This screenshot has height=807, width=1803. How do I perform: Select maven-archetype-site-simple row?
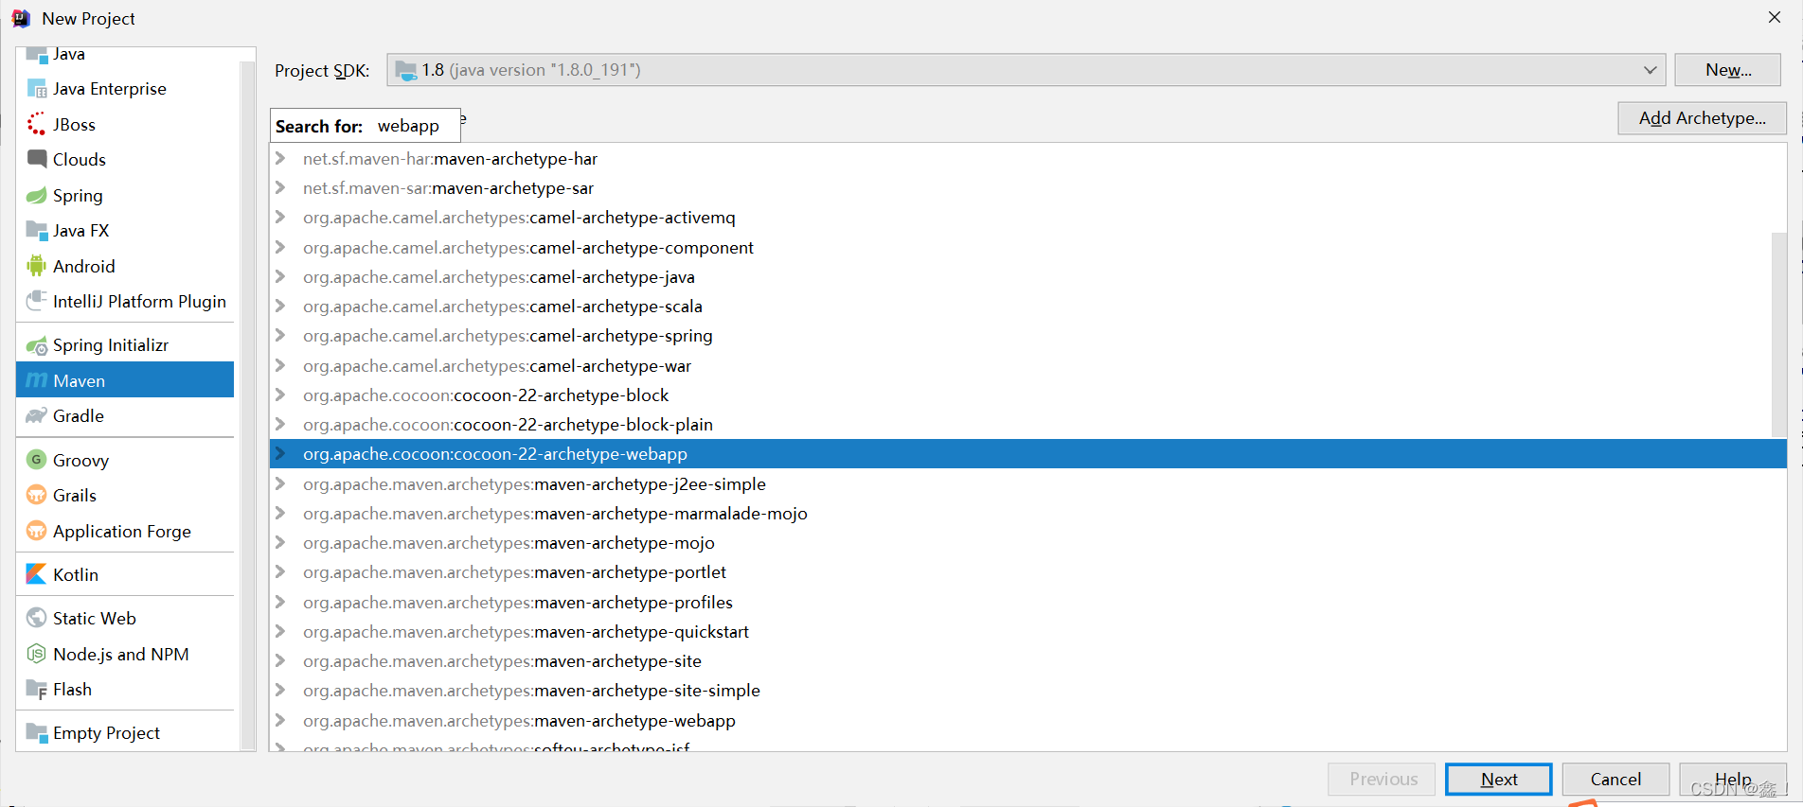[1028, 691]
